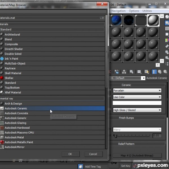Click the Make Preview filmstrip icon
169x169 pixels.
(x=167, y=46)
